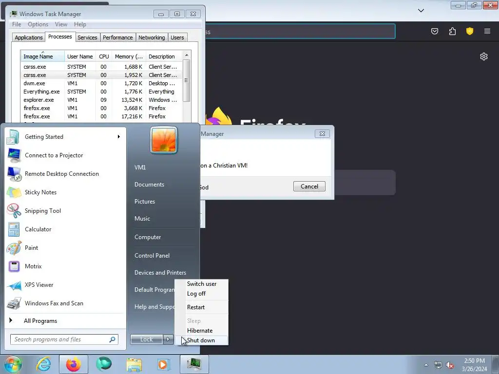Open Computer from Start menu
Viewport: 499px width, 374px height.
148,237
